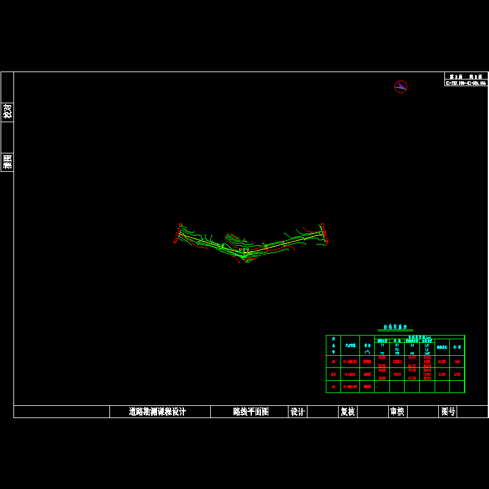The width and height of the screenshot is (489, 489).
Task: Select the 审核 field in title block
Action: click(x=397, y=412)
